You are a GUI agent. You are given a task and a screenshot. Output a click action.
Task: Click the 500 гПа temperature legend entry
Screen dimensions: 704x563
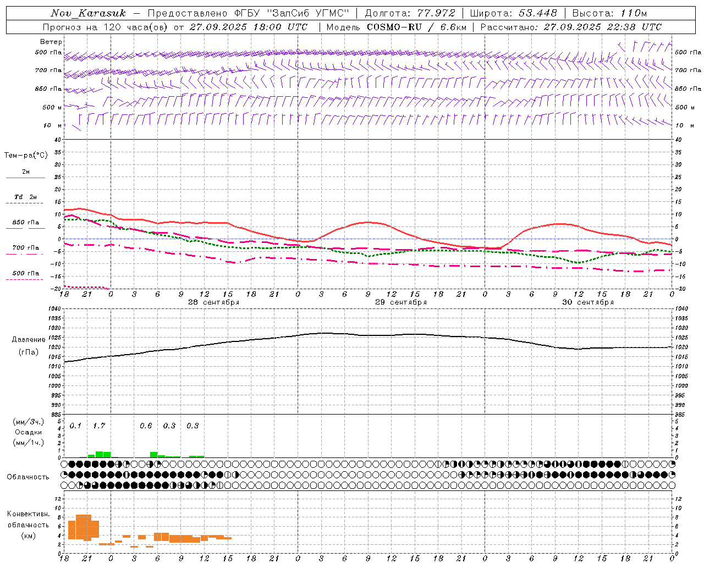coord(26,273)
